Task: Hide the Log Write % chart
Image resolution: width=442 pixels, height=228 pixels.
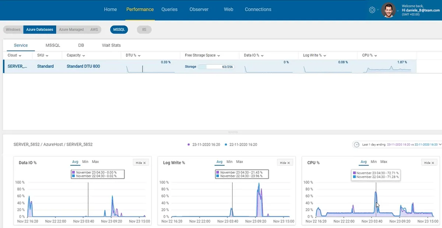Action: (285, 163)
